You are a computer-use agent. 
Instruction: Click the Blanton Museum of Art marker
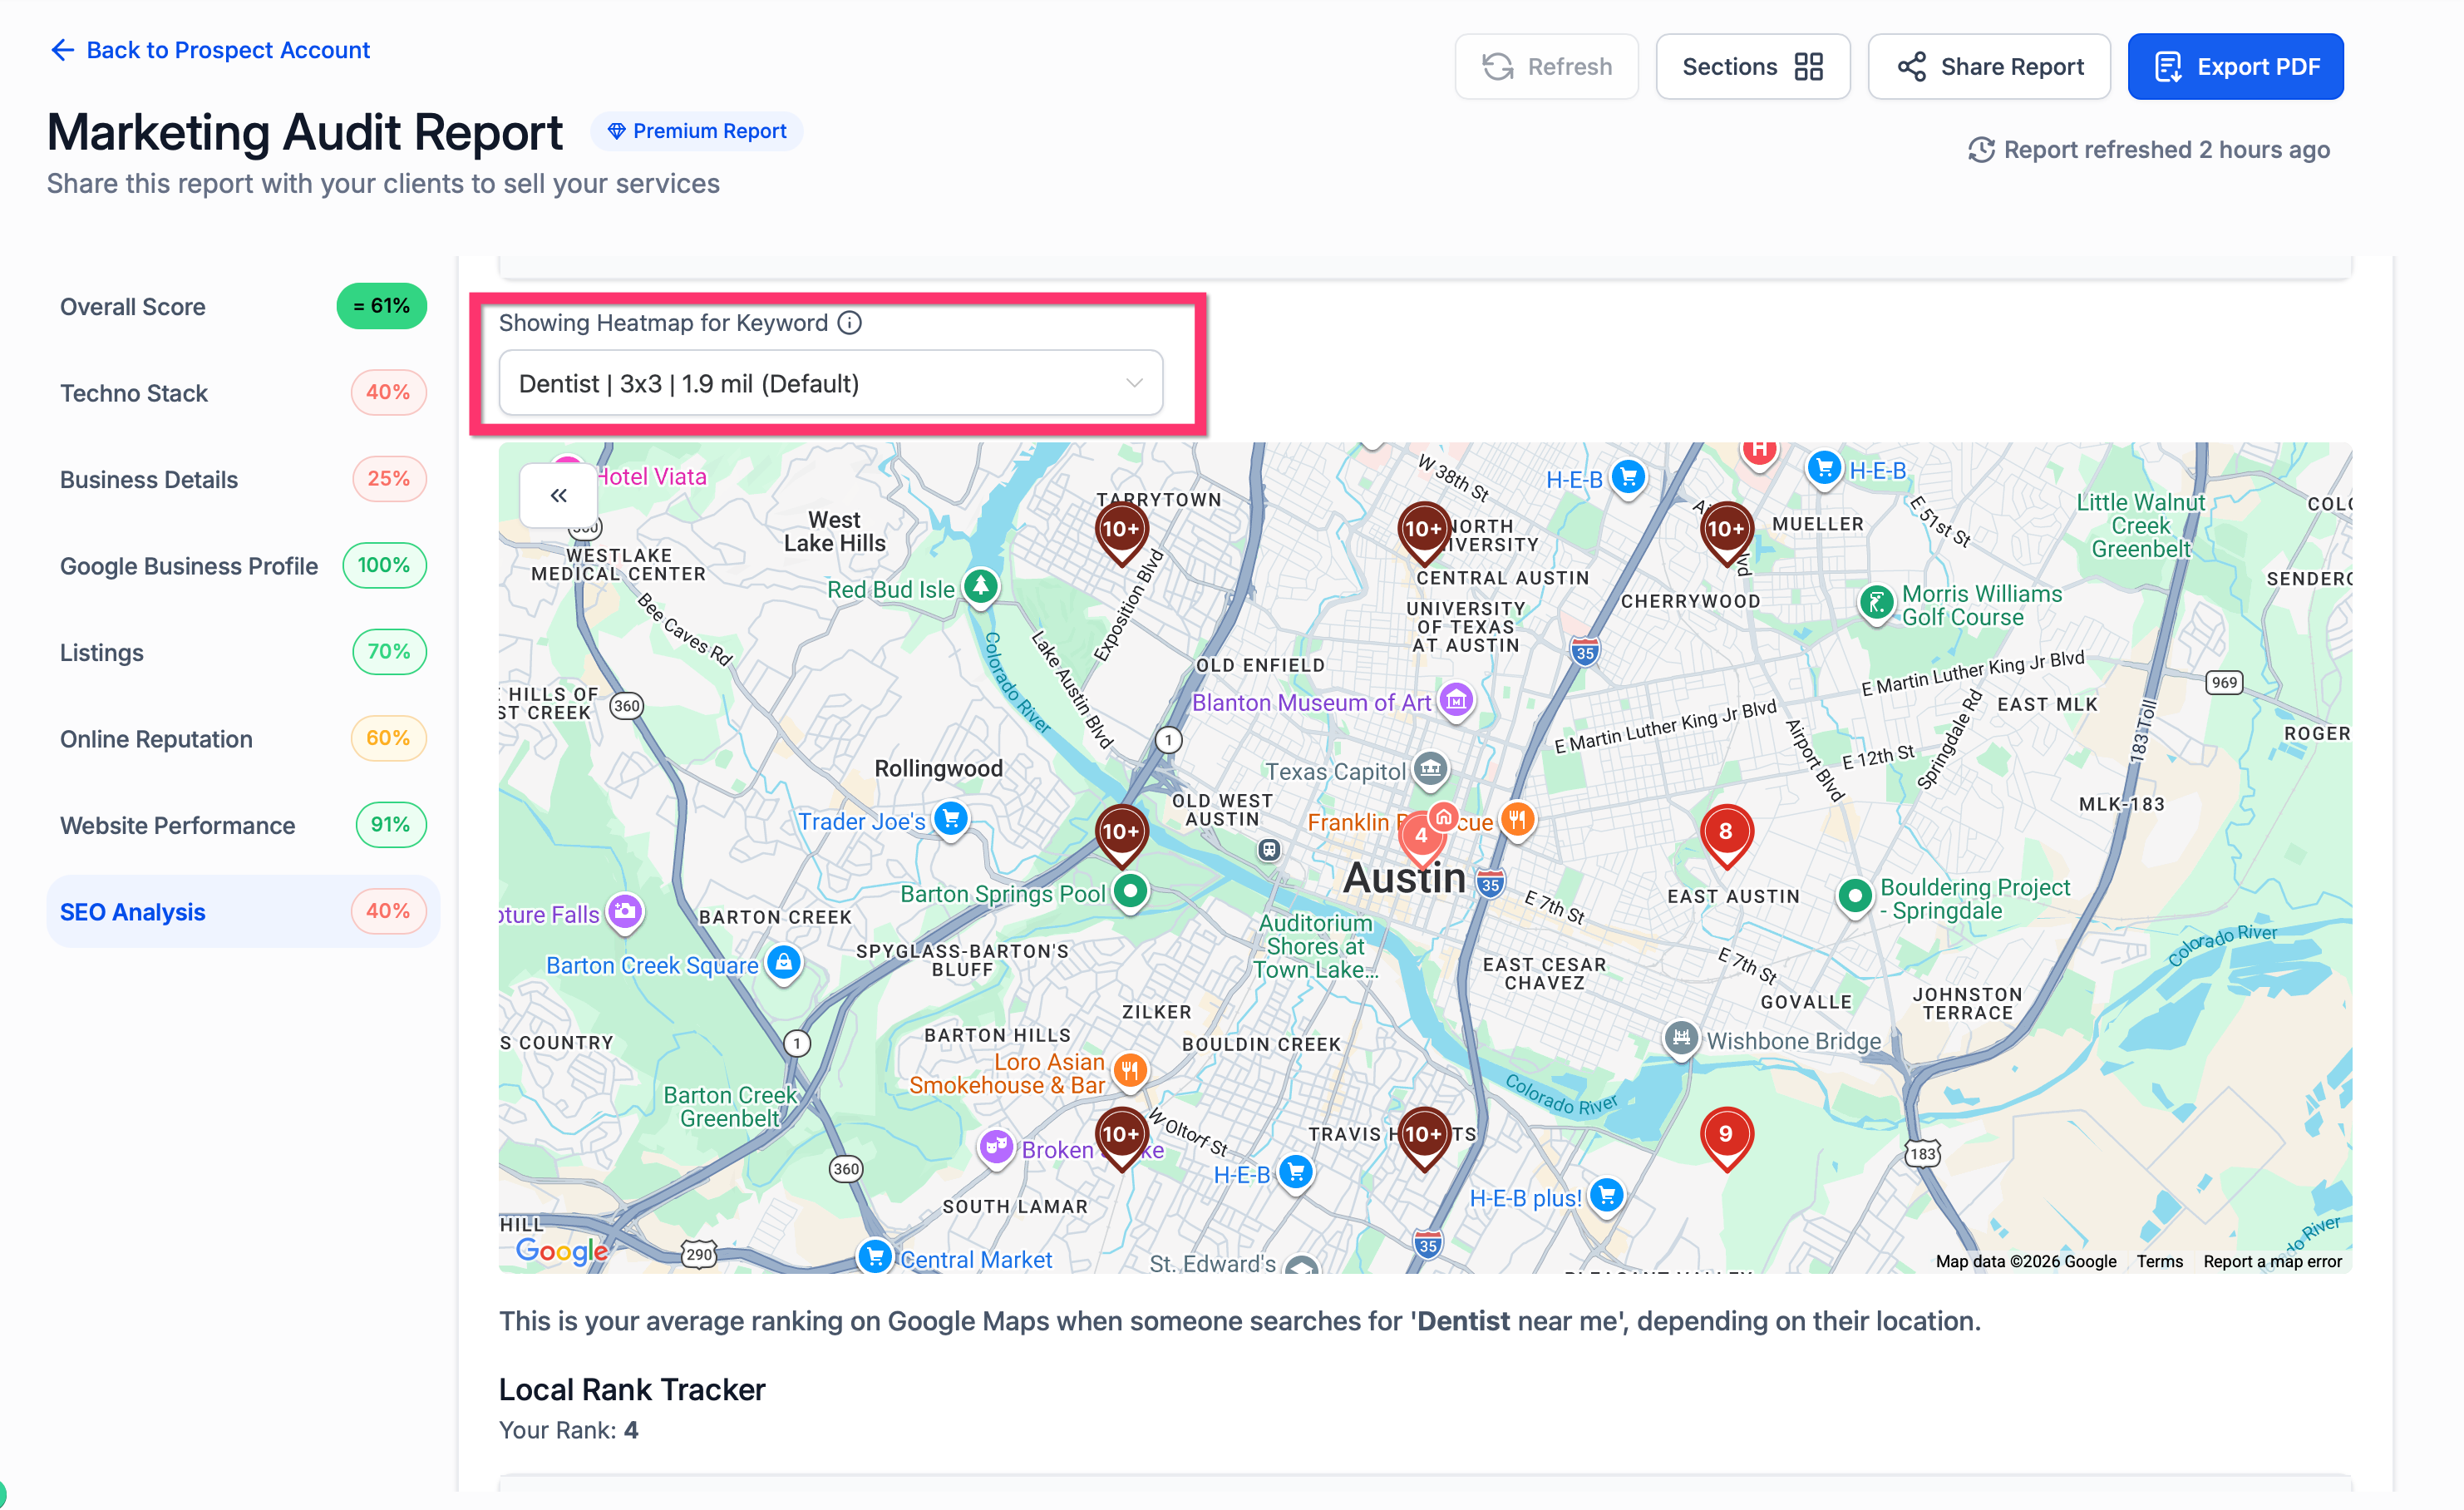1456,700
